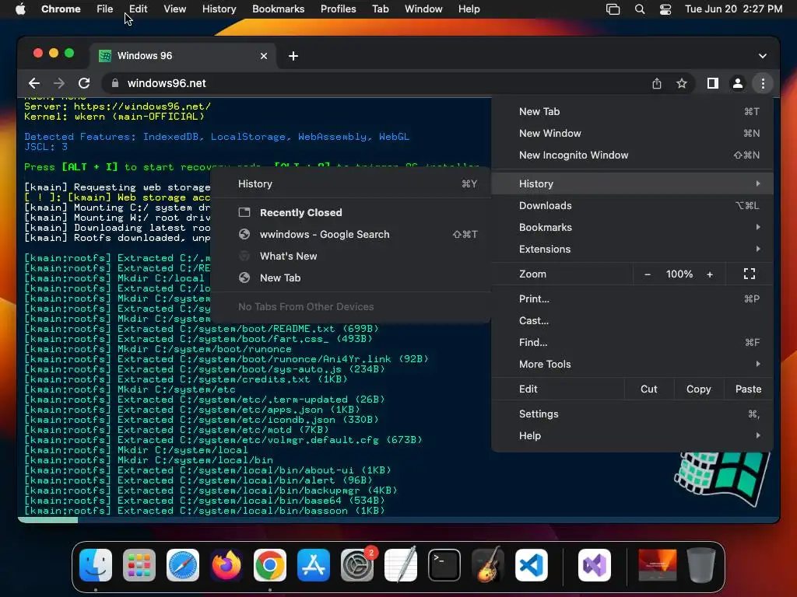Open the Trash in the dock
The height and width of the screenshot is (597, 797).
click(x=701, y=565)
